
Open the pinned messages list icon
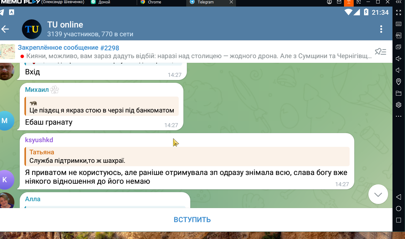(380, 52)
